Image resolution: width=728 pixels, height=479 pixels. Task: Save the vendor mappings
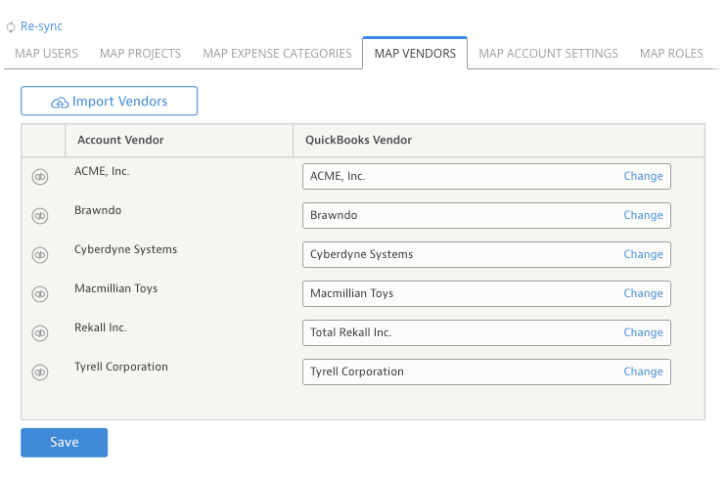point(64,443)
